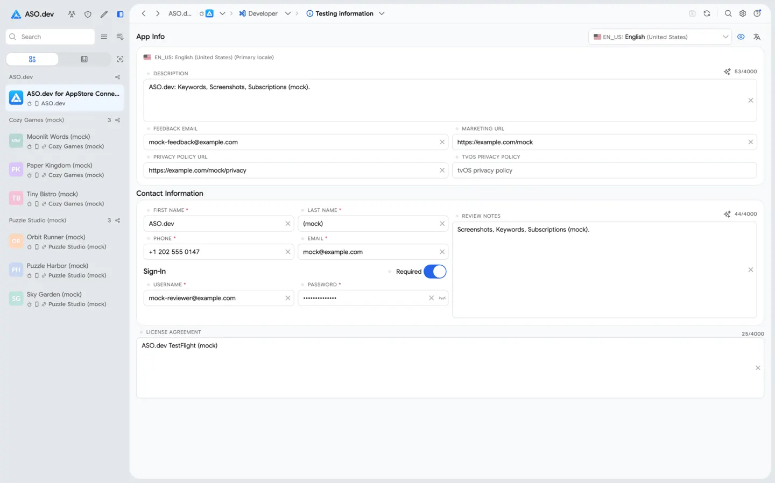Image resolution: width=775 pixels, height=483 pixels.
Task: Clear the Description text area
Action: 750,101
